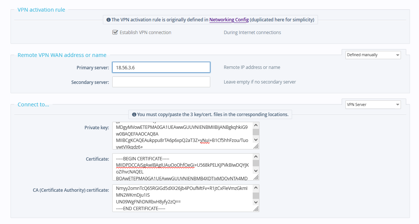The width and height of the screenshot is (419, 224).
Task: Click the resize grip of the Private key box
Action: pos(256,147)
